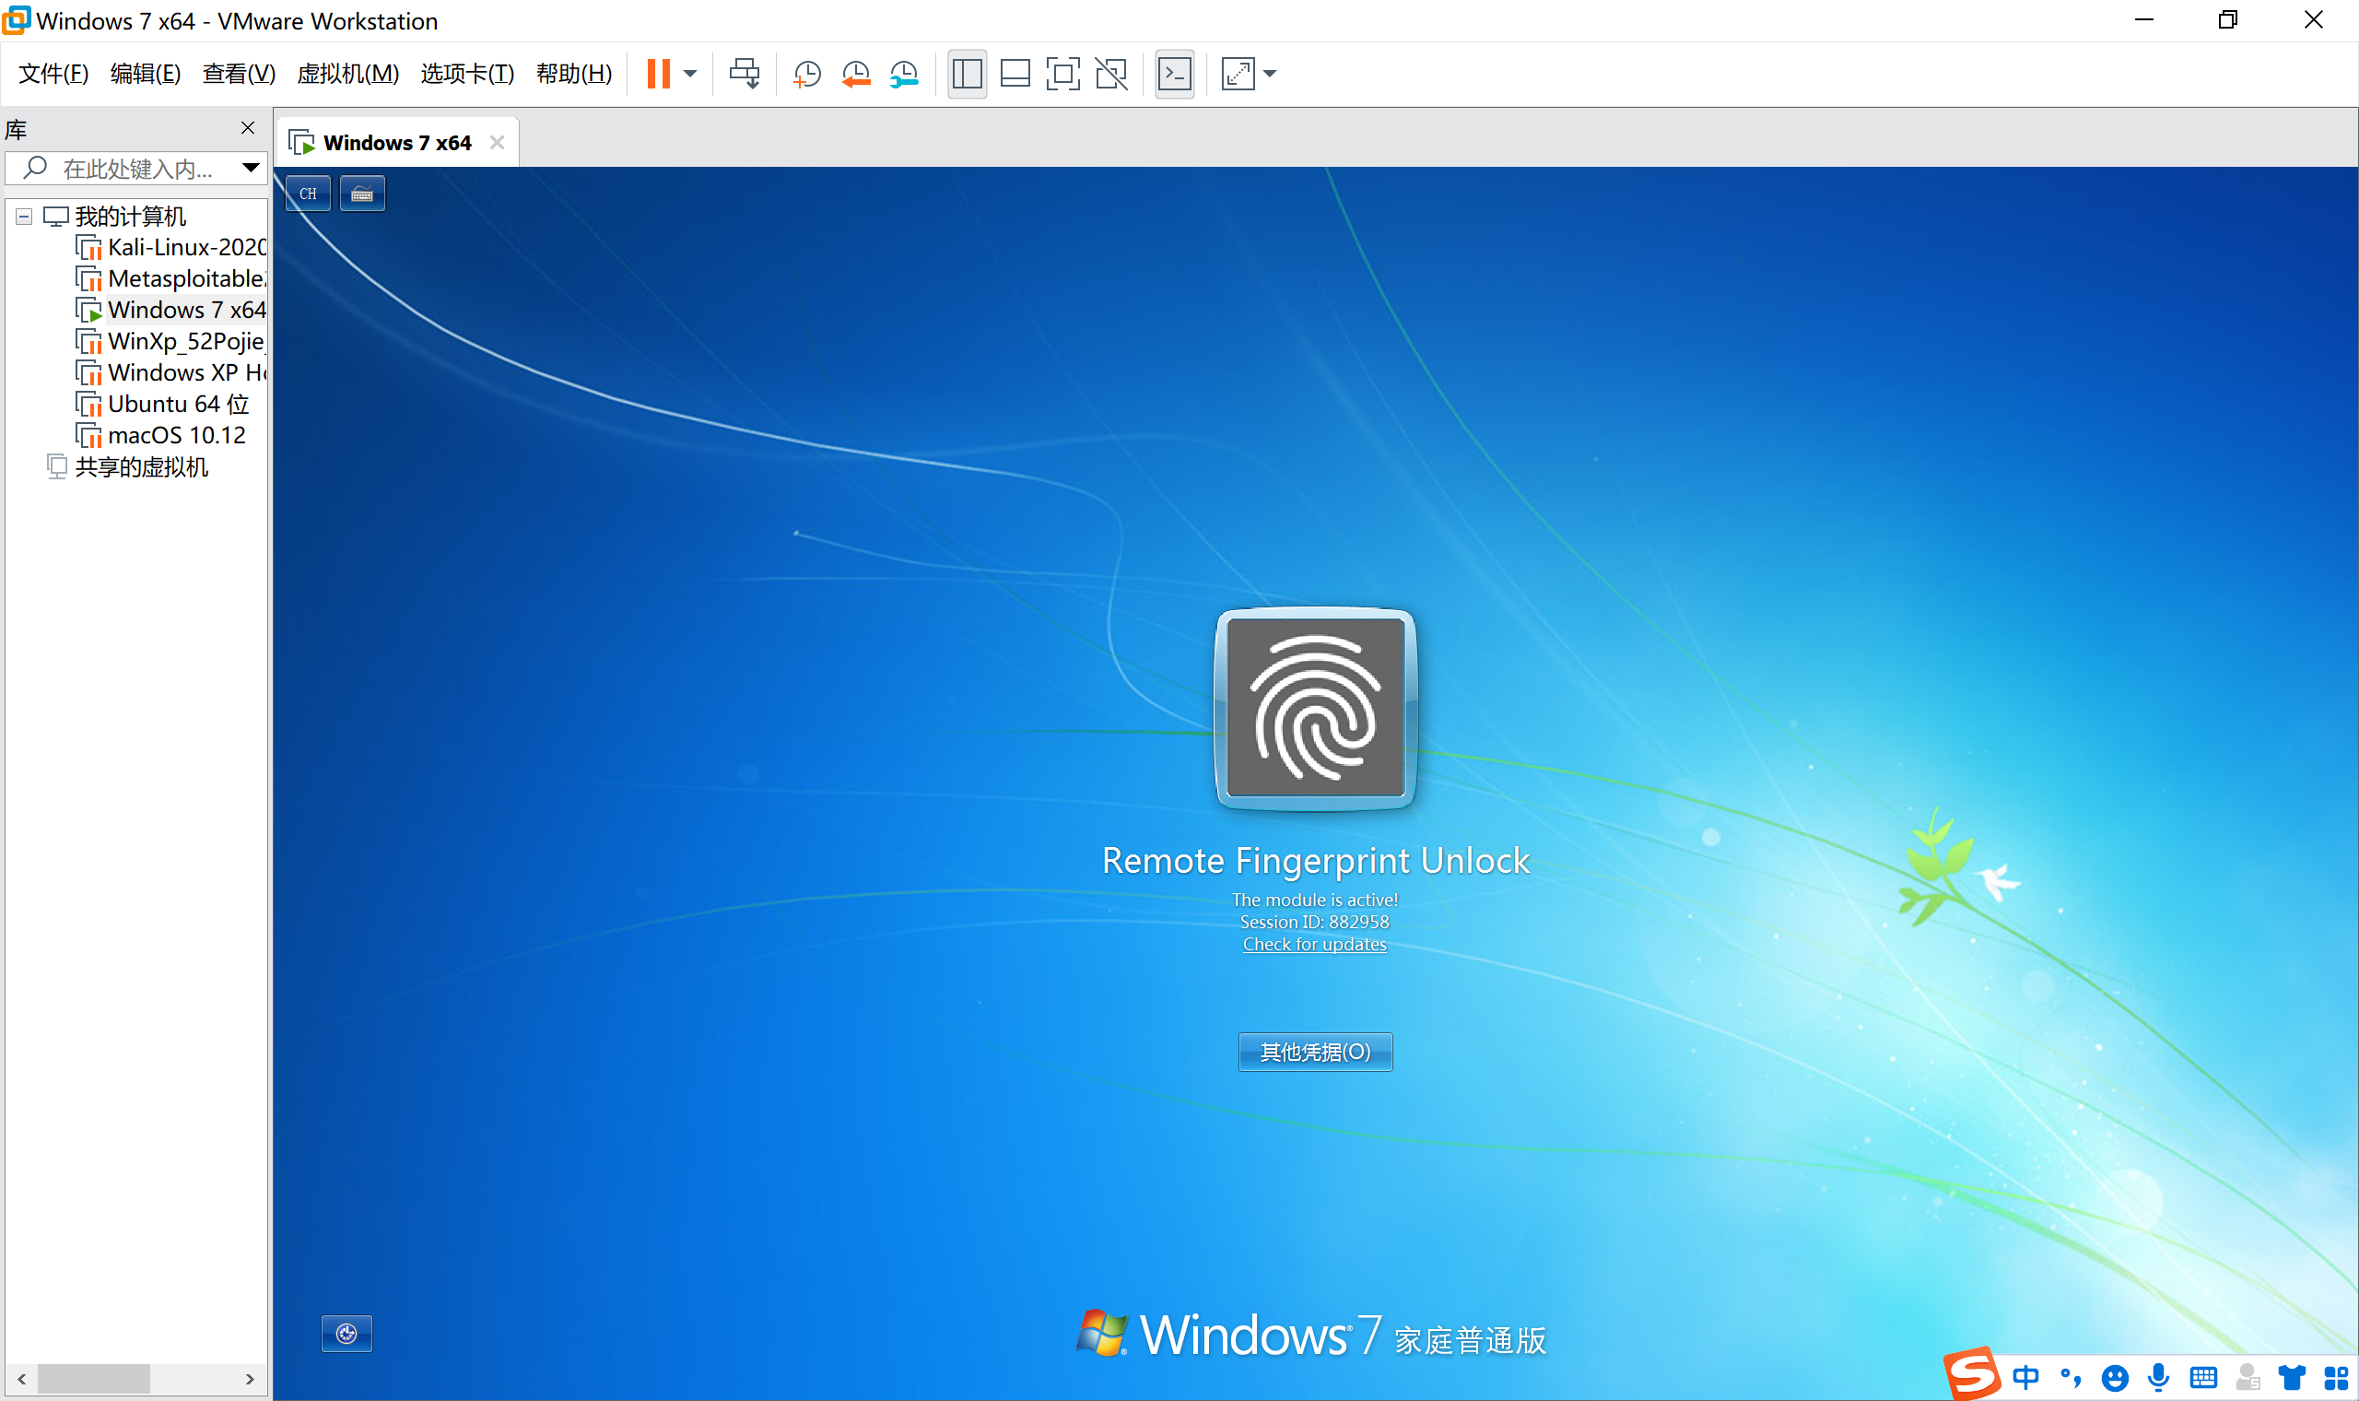Viewport: 2359px width, 1401px height.
Task: Open the pause button dropdown arrow
Action: pyautogui.click(x=691, y=74)
